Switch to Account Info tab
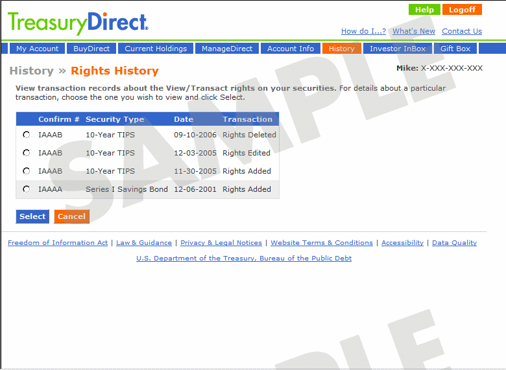This screenshot has width=506, height=370. 291,49
